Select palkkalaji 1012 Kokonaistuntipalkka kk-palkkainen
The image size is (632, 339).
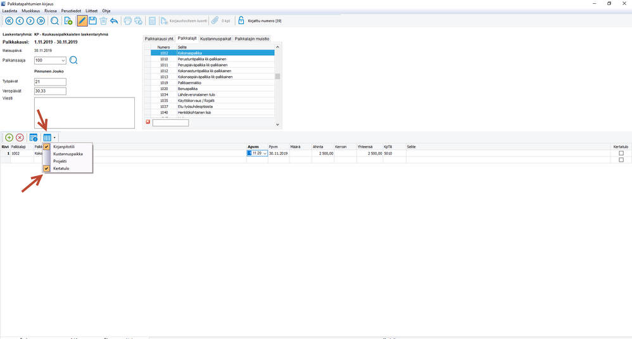point(212,71)
